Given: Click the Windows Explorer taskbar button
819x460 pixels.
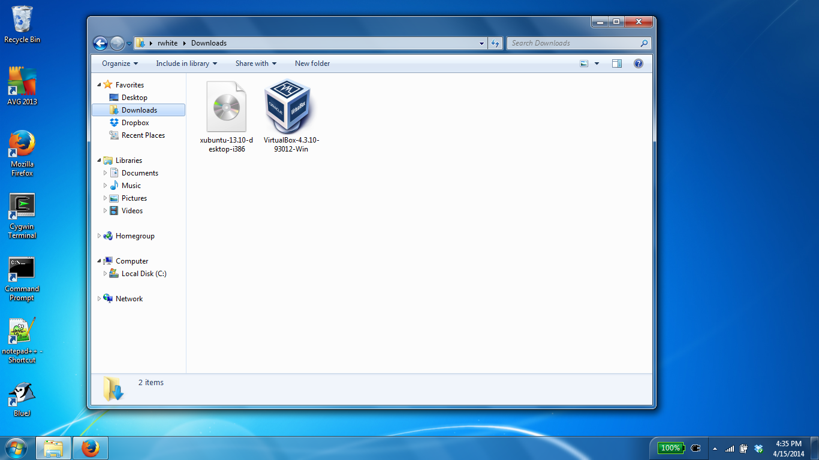Looking at the screenshot, I should (x=53, y=448).
